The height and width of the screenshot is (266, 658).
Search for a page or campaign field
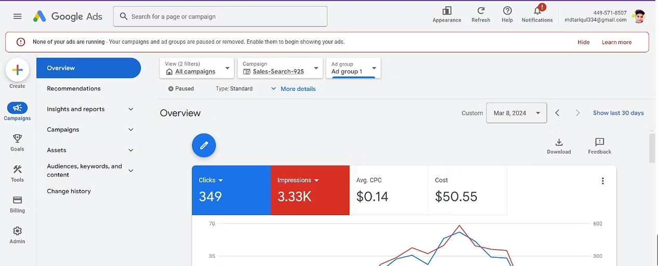tap(220, 17)
